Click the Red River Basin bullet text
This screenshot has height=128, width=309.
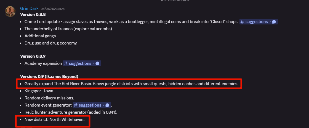131,84
